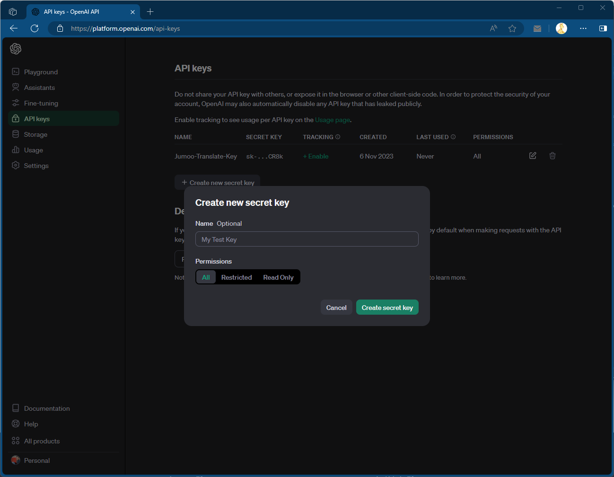Click the edit icon for Jumoo-Translate-Key
The width and height of the screenshot is (614, 477).
tap(533, 156)
